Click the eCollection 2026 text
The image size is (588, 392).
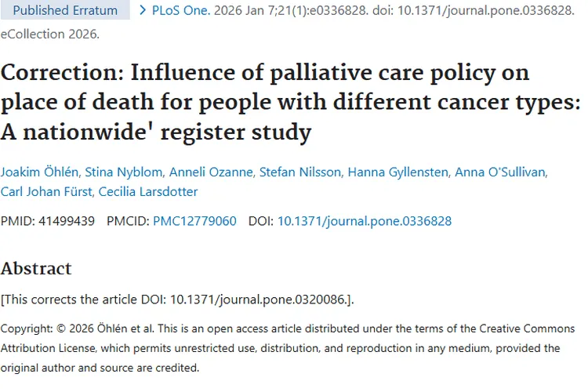click(x=49, y=34)
